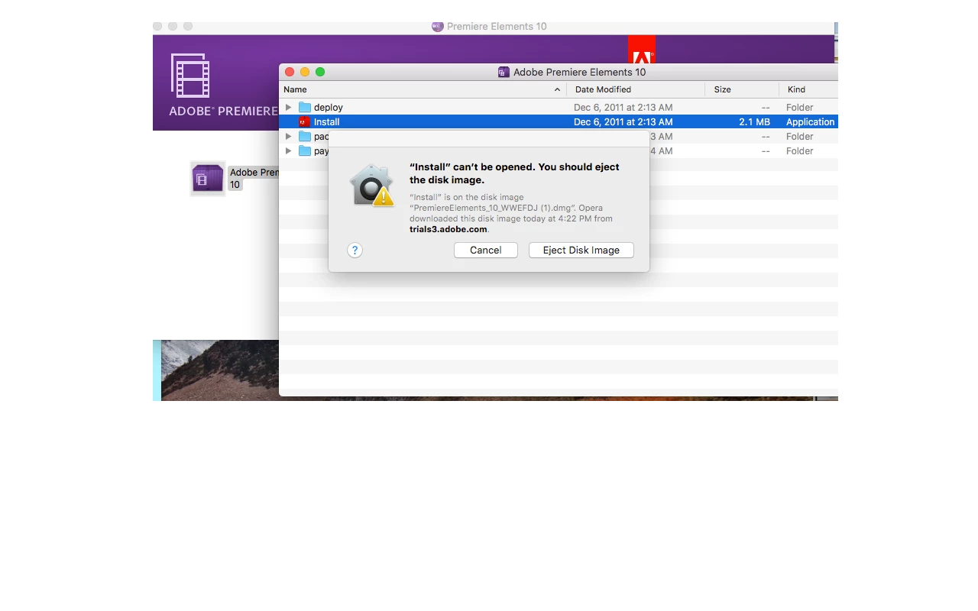The image size is (978, 611).
Task: Expand the fourth folder row starting with 'pay'
Action: pos(288,151)
